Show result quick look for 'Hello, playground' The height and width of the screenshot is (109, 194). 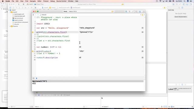click(142, 28)
